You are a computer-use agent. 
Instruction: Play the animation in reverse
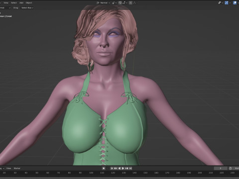[x=119, y=169]
